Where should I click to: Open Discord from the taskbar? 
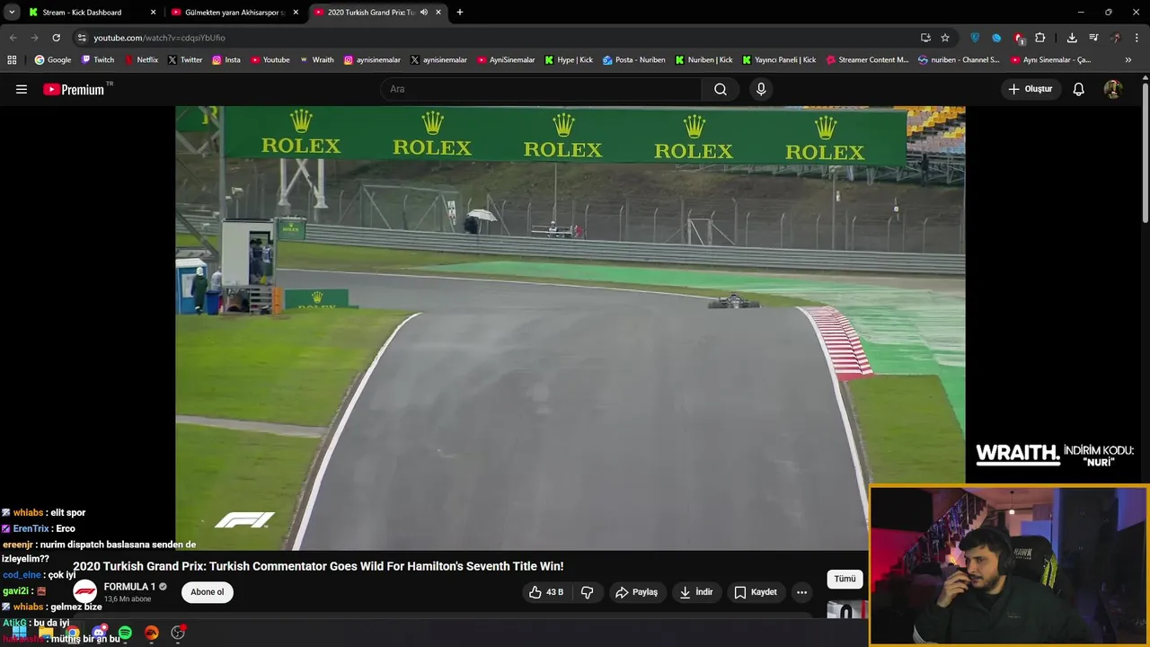pyautogui.click(x=99, y=633)
